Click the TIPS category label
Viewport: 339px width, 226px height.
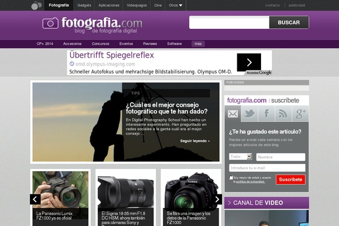coord(136,93)
